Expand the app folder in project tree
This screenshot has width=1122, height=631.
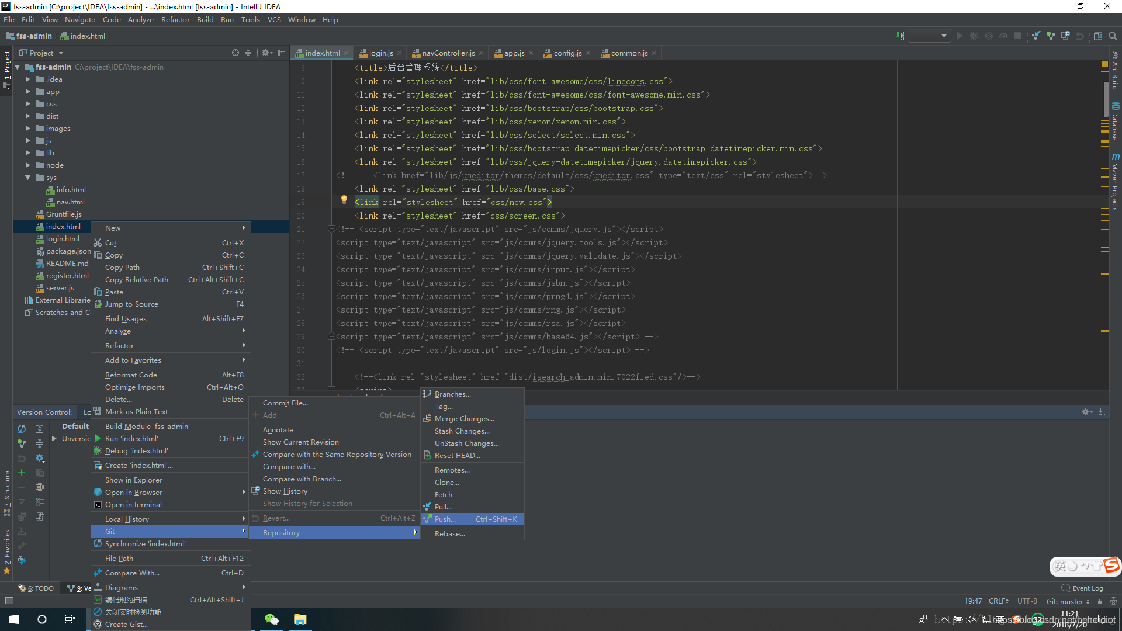27,92
